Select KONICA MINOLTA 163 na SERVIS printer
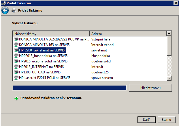The height and width of the screenshot is (126, 179). [x=44, y=45]
